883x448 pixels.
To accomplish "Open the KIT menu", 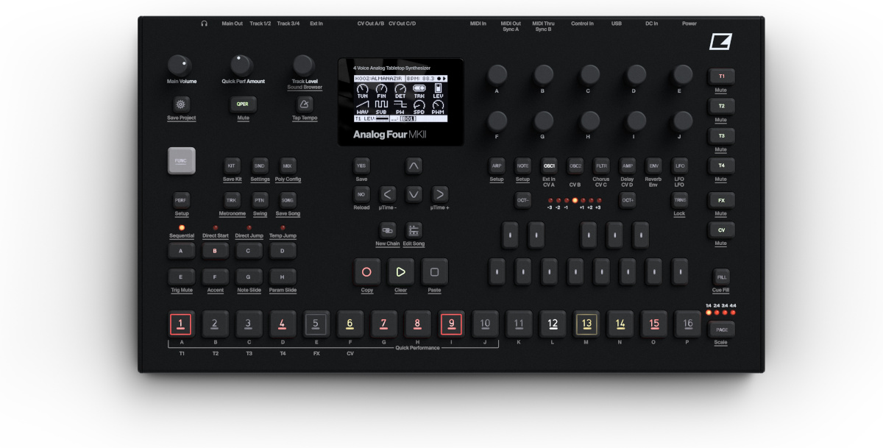I will (x=233, y=166).
